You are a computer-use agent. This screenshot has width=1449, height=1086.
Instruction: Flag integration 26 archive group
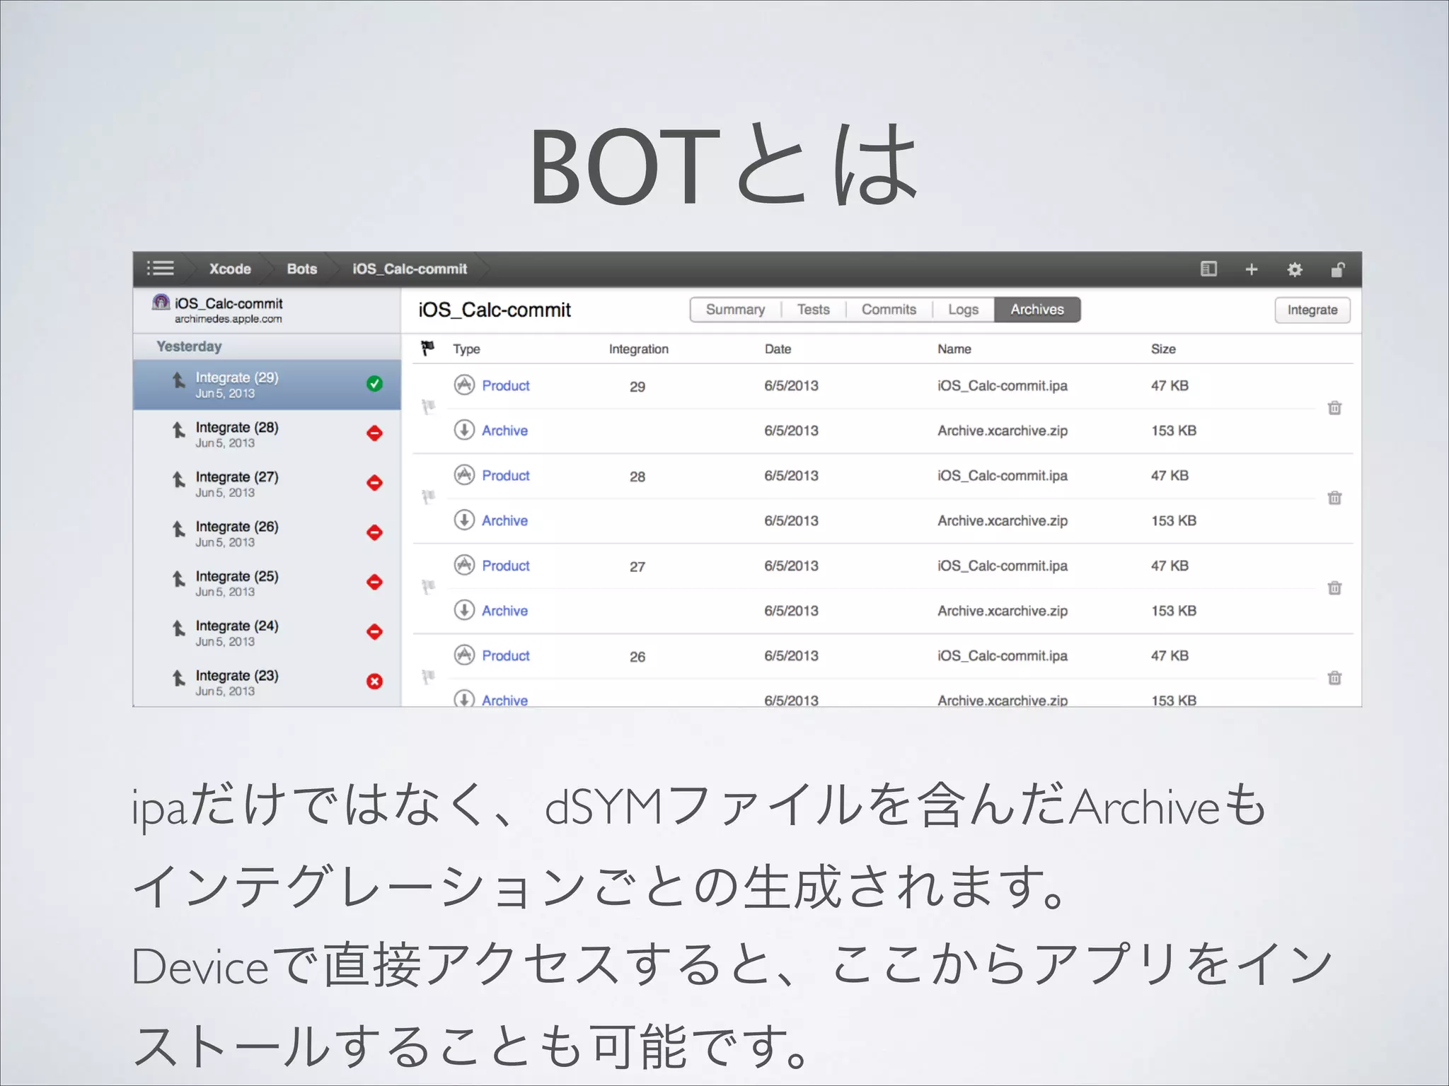click(428, 677)
